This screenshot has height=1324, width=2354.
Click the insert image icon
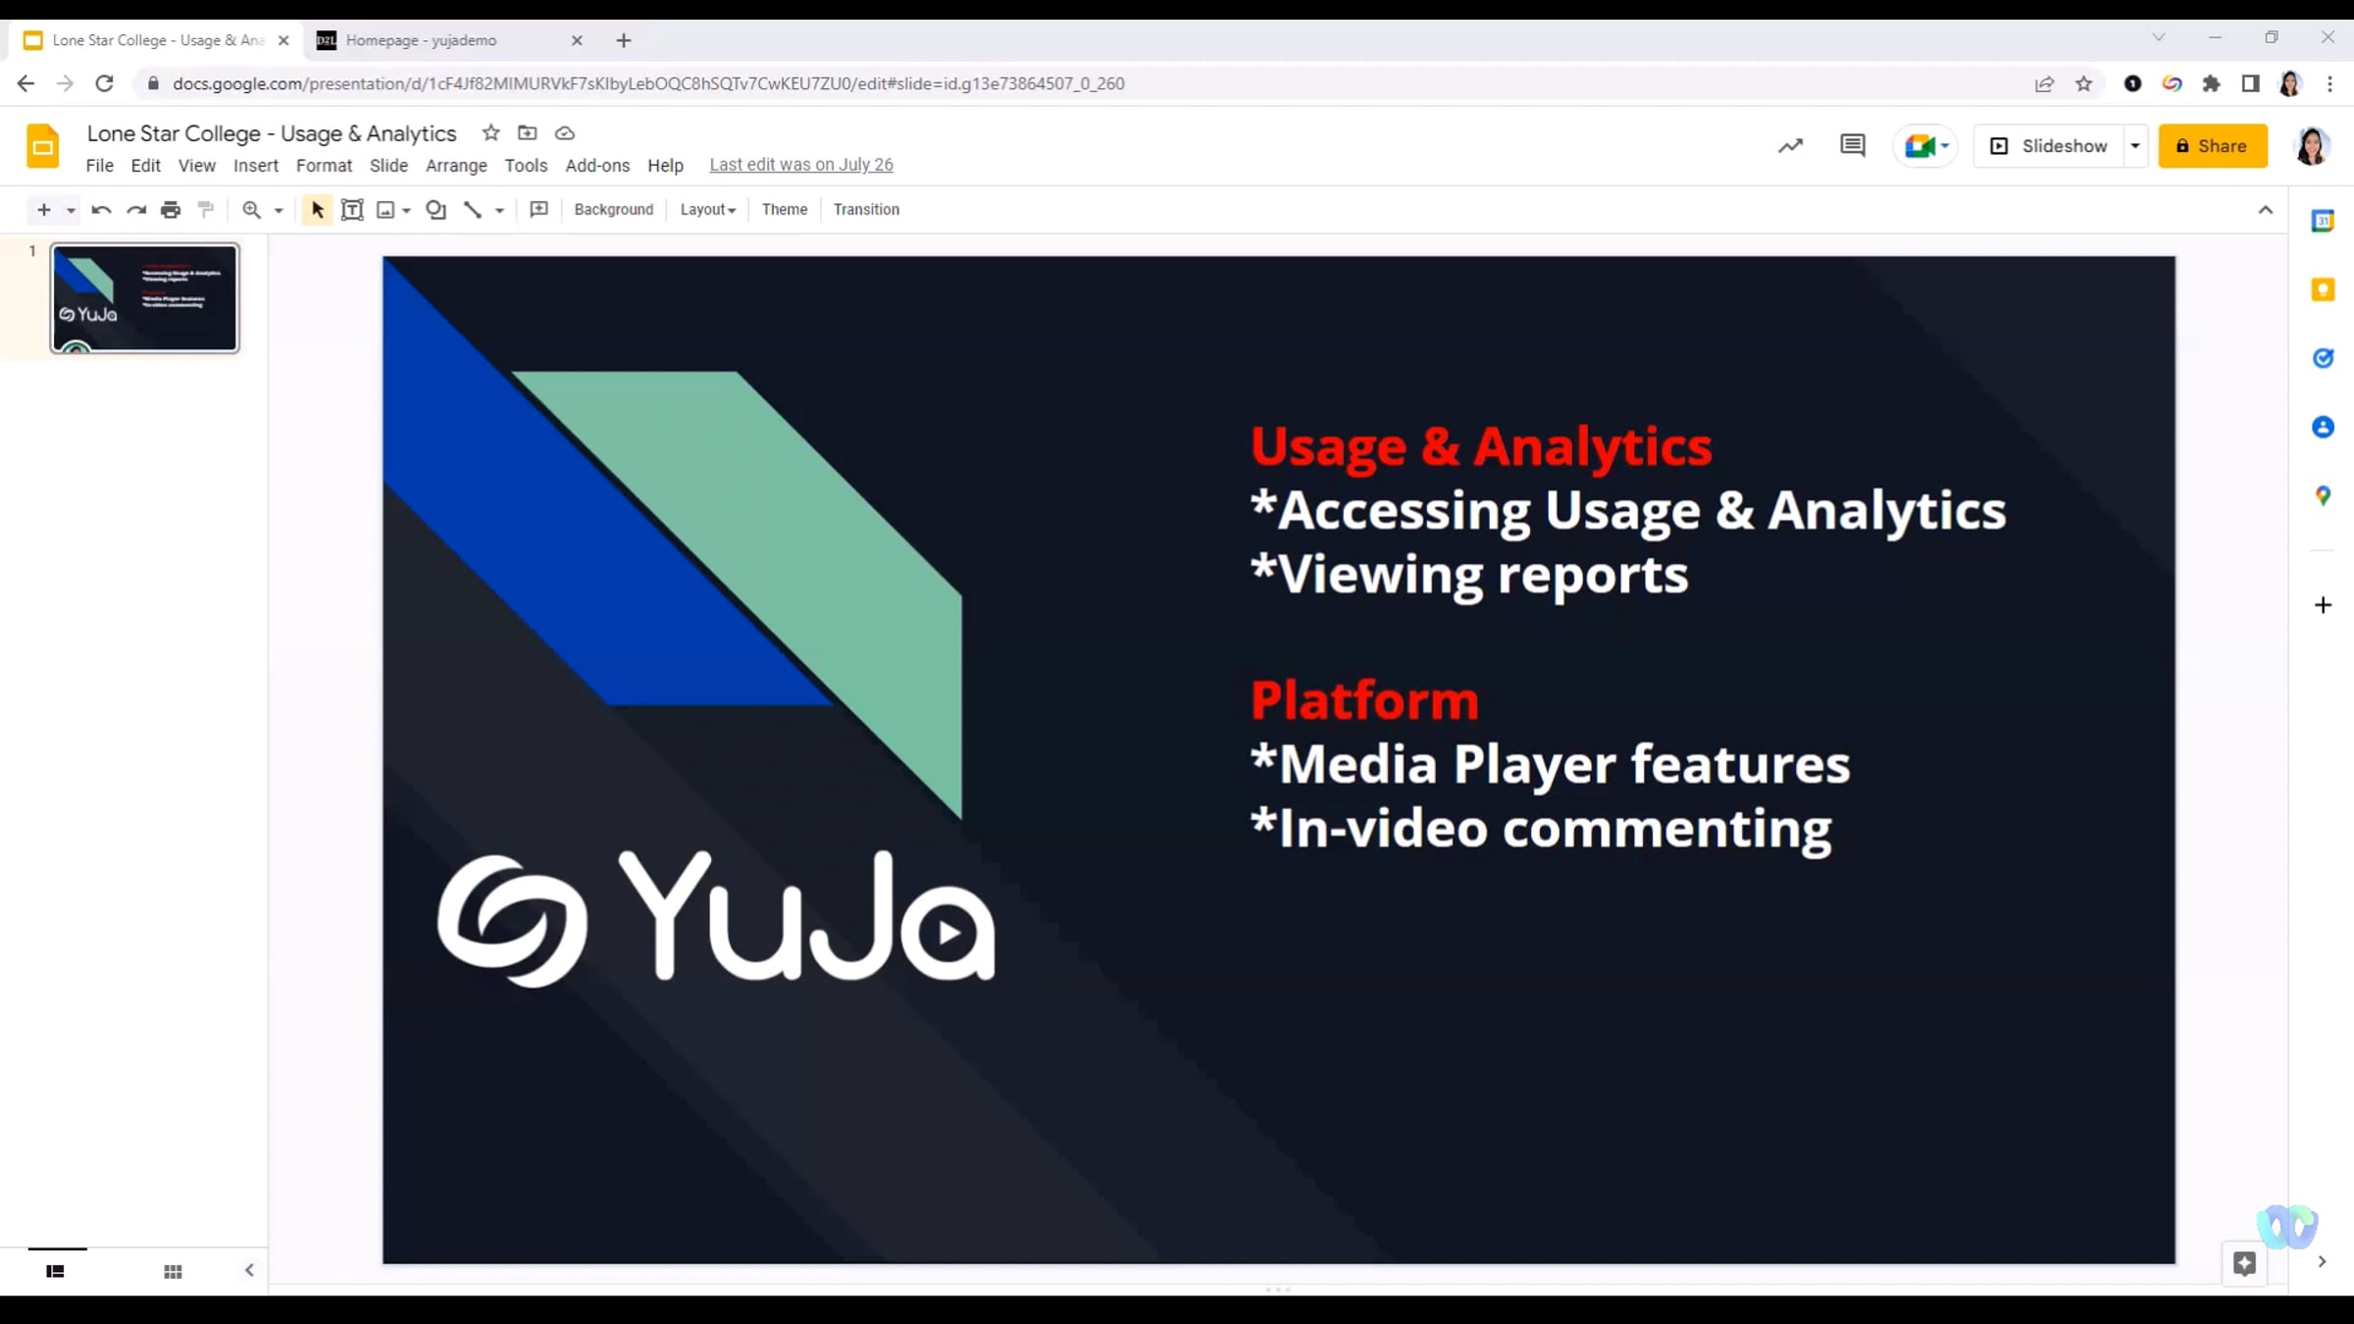386,210
